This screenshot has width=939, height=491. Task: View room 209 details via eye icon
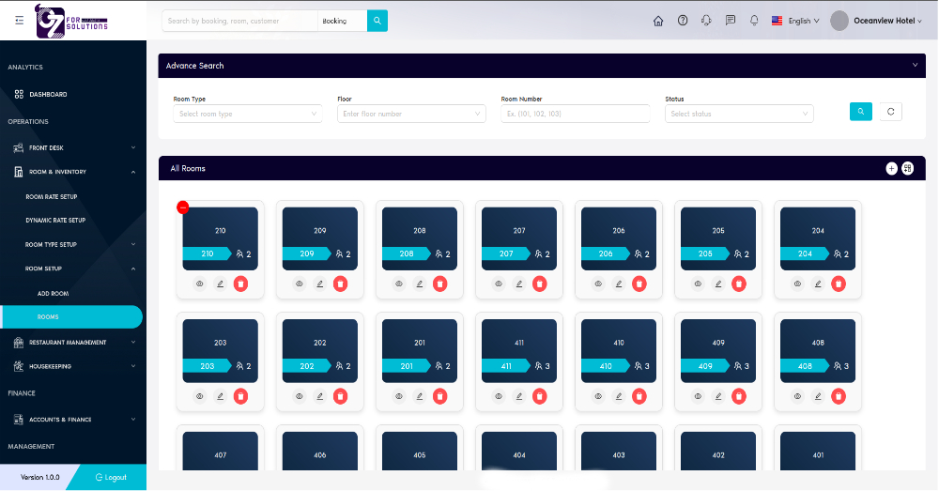(x=299, y=283)
